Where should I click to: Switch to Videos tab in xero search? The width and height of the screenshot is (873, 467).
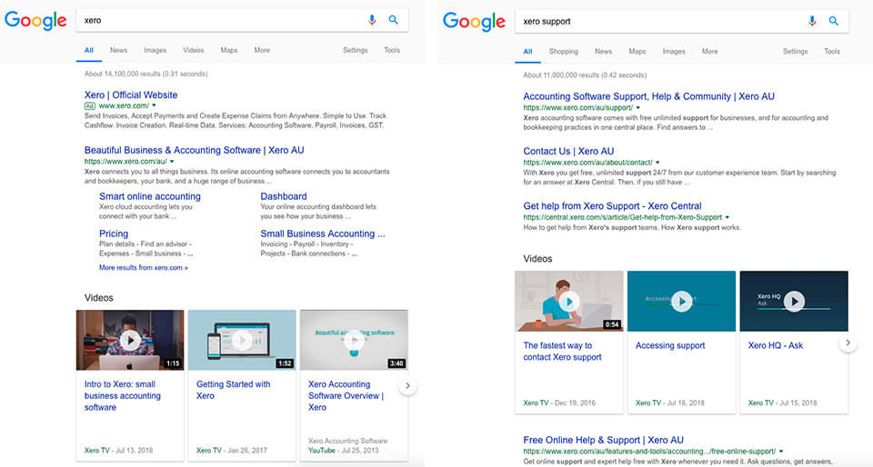pyautogui.click(x=193, y=50)
